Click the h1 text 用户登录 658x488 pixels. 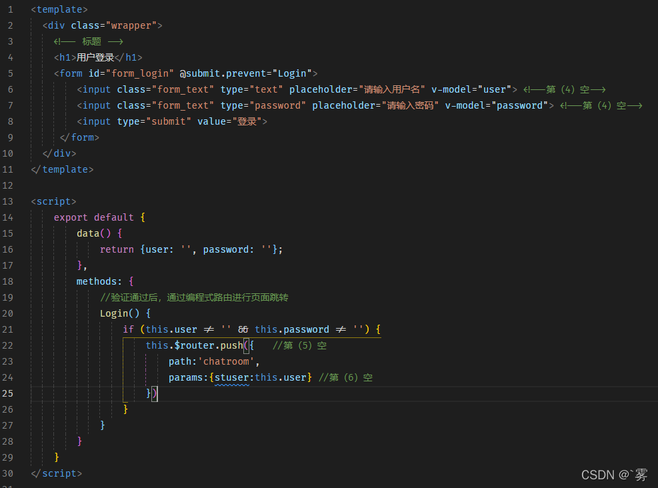tap(95, 57)
